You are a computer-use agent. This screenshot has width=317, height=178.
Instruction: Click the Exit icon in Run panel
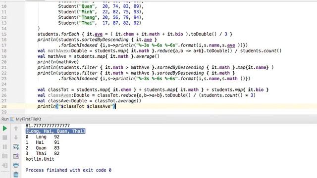tap(4, 165)
